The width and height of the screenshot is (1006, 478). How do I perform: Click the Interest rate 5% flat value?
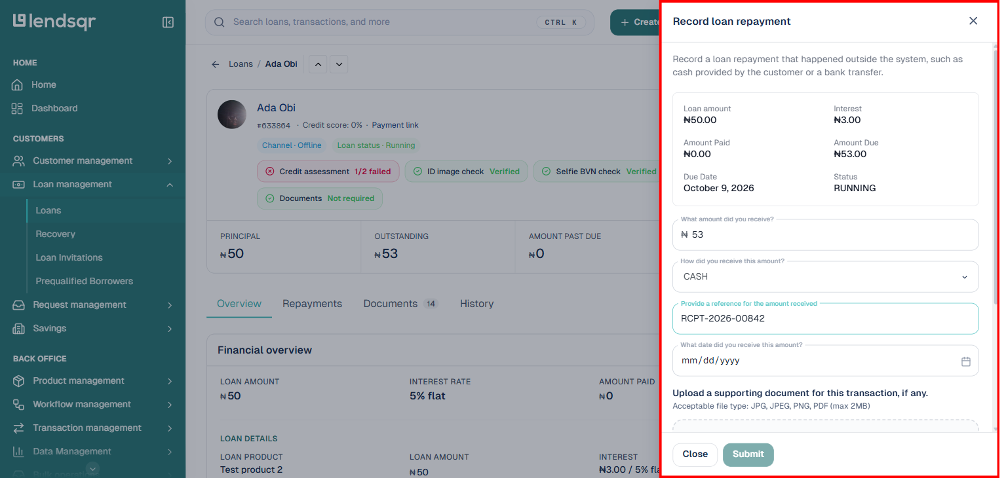[427, 396]
